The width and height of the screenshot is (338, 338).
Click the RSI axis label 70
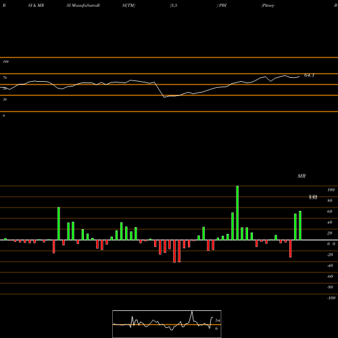click(x=5, y=78)
